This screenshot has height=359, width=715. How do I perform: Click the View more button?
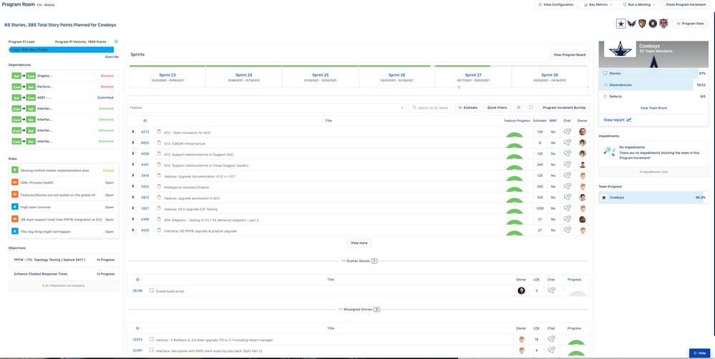click(x=359, y=243)
